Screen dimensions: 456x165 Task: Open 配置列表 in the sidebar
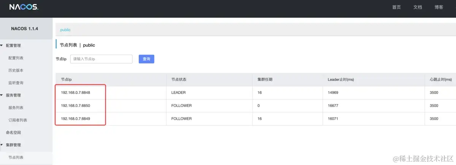[16, 58]
